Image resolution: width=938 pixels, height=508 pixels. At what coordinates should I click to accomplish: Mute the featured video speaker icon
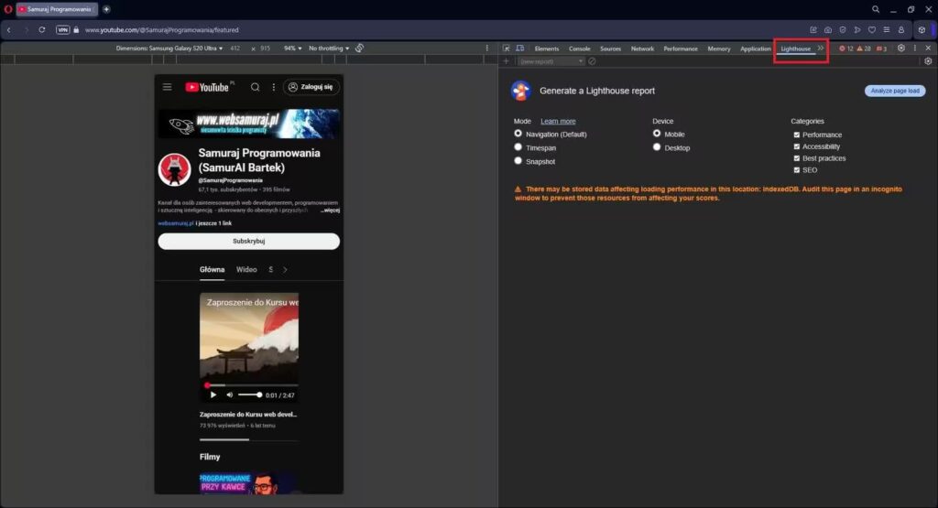click(x=230, y=395)
